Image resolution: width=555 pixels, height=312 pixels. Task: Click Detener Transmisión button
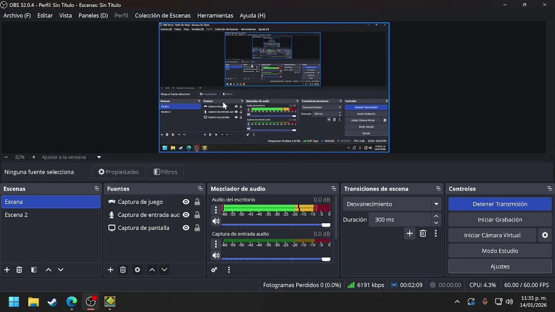(x=500, y=204)
